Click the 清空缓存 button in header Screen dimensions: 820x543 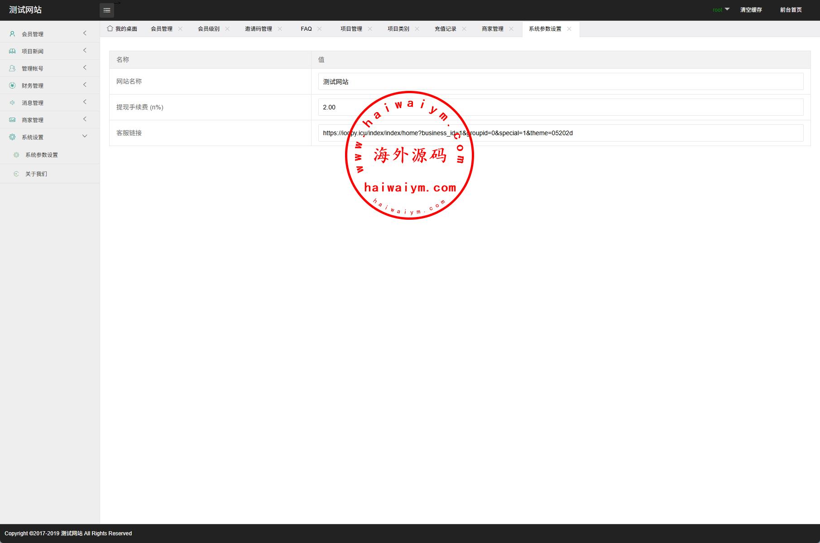[751, 10]
